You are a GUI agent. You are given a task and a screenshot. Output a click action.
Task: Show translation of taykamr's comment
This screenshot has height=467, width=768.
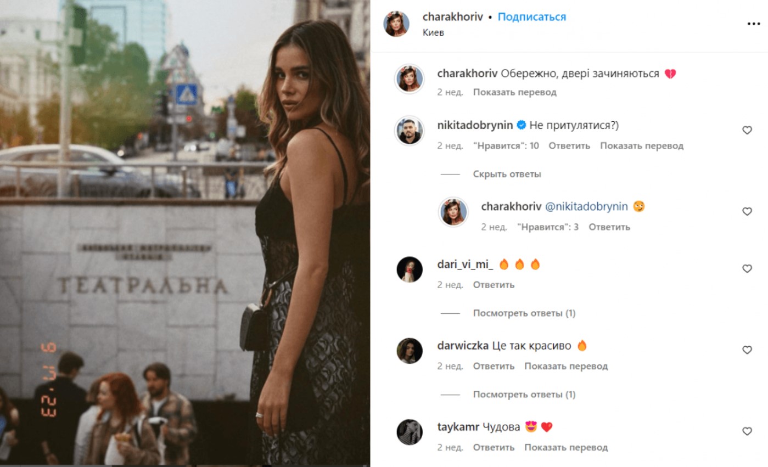click(565, 448)
